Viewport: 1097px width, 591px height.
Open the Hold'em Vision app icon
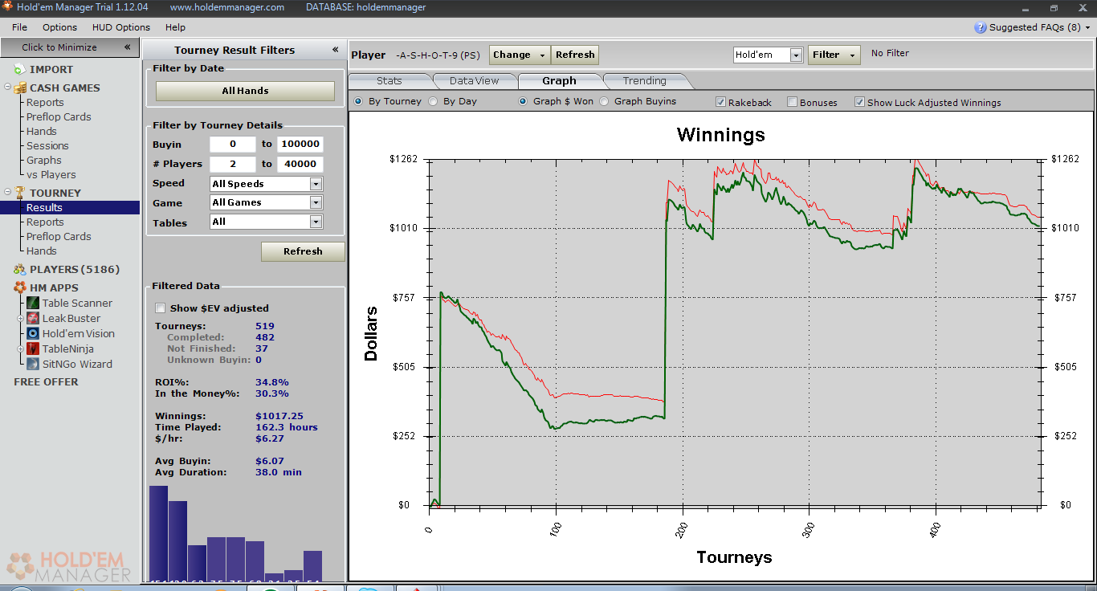tap(33, 333)
